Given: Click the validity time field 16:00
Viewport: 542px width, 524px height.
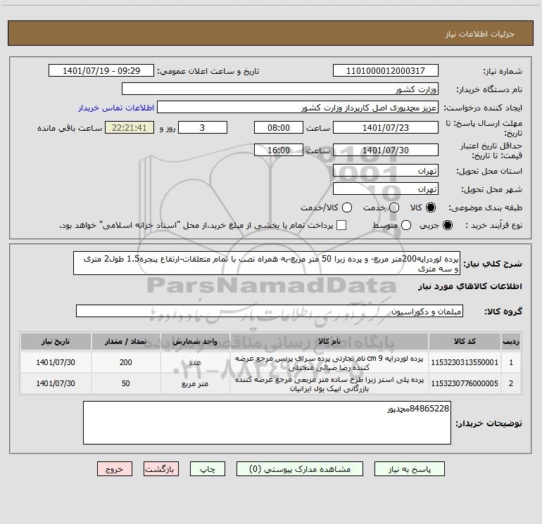Looking at the screenshot, I should (279, 150).
